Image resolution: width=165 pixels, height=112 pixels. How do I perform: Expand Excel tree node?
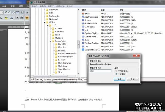50,35
